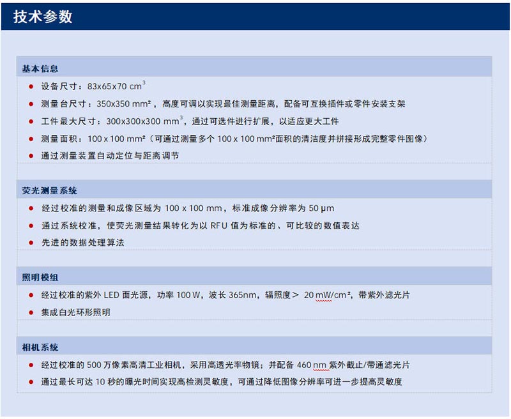Viewport: 511px width, 419px height.
Task: Select the text 集成白光环形照明
Action: pos(75,312)
